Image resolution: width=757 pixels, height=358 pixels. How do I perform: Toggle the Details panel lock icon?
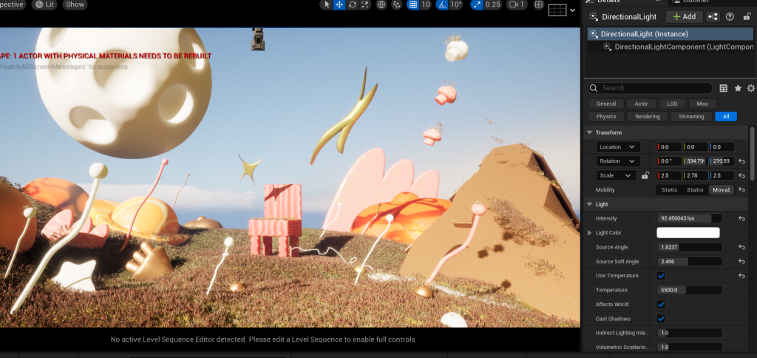[747, 16]
